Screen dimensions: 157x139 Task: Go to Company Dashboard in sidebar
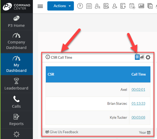pos(16,41)
